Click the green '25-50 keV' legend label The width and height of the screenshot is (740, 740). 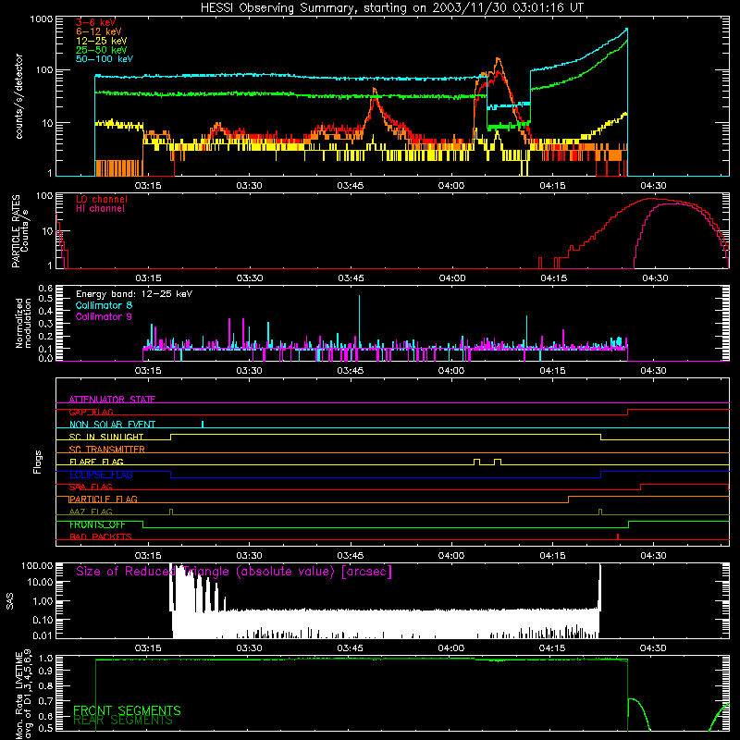101,50
